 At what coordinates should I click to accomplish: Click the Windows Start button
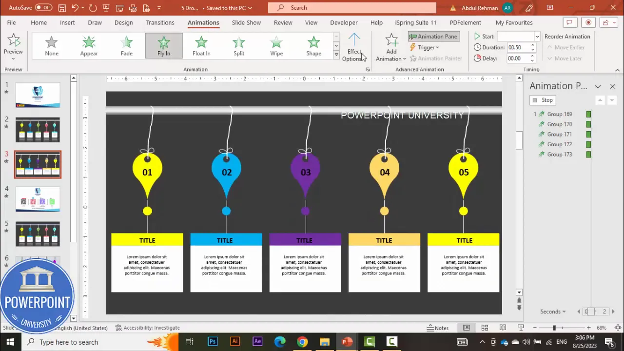tap(10, 342)
